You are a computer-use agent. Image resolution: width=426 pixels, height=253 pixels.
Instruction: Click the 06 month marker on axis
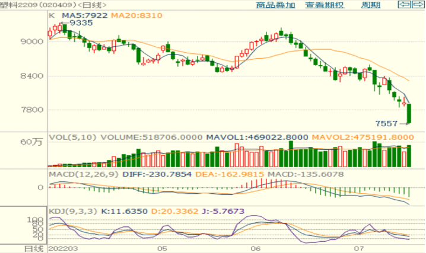point(256,248)
